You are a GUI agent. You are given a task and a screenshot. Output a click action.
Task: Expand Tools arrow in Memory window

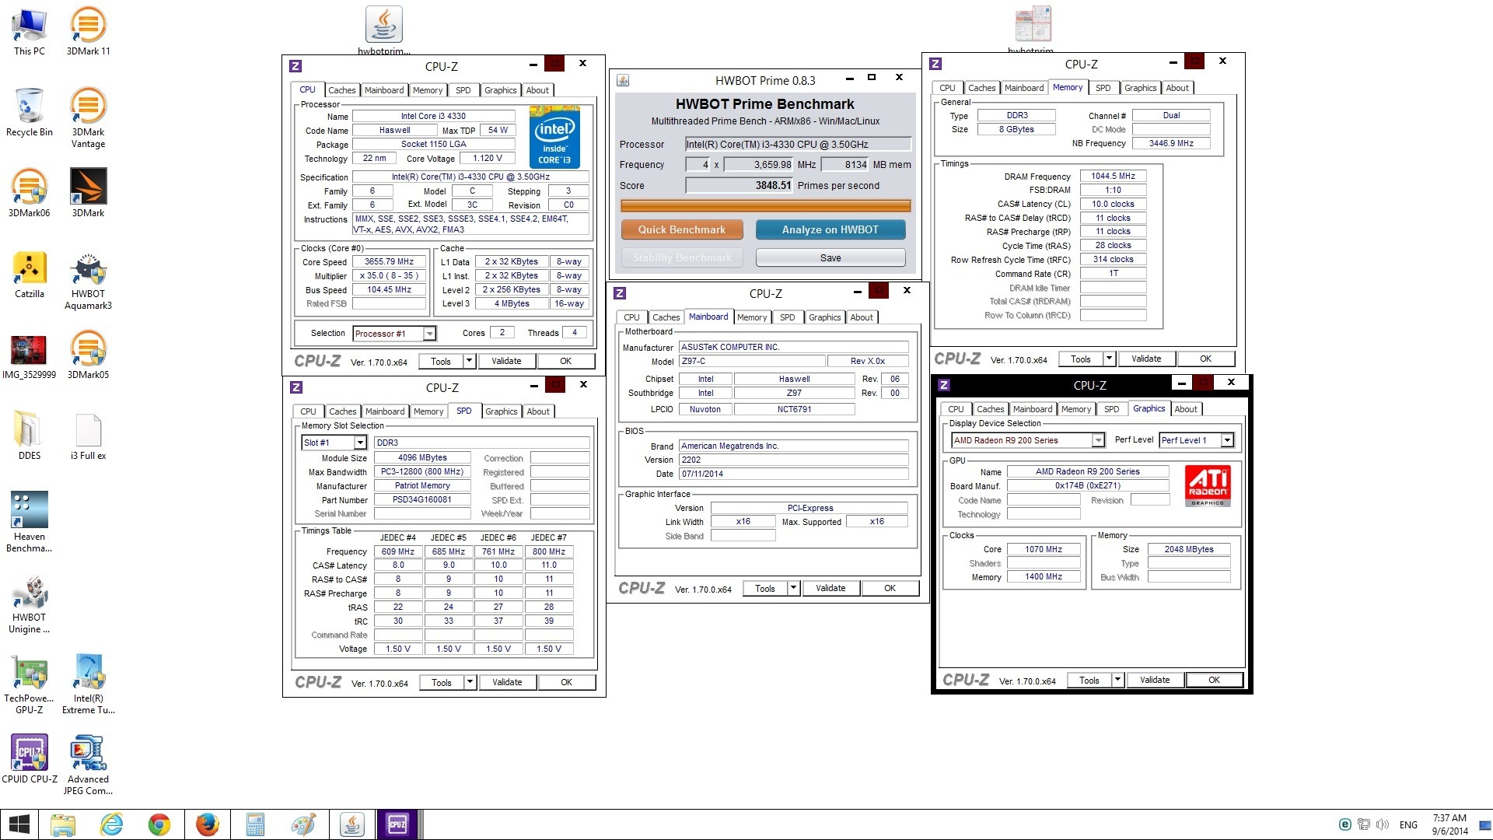tap(1109, 359)
